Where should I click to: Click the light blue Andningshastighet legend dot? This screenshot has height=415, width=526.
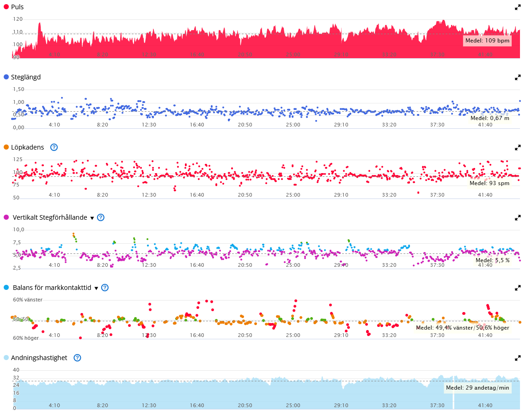pyautogui.click(x=6, y=358)
